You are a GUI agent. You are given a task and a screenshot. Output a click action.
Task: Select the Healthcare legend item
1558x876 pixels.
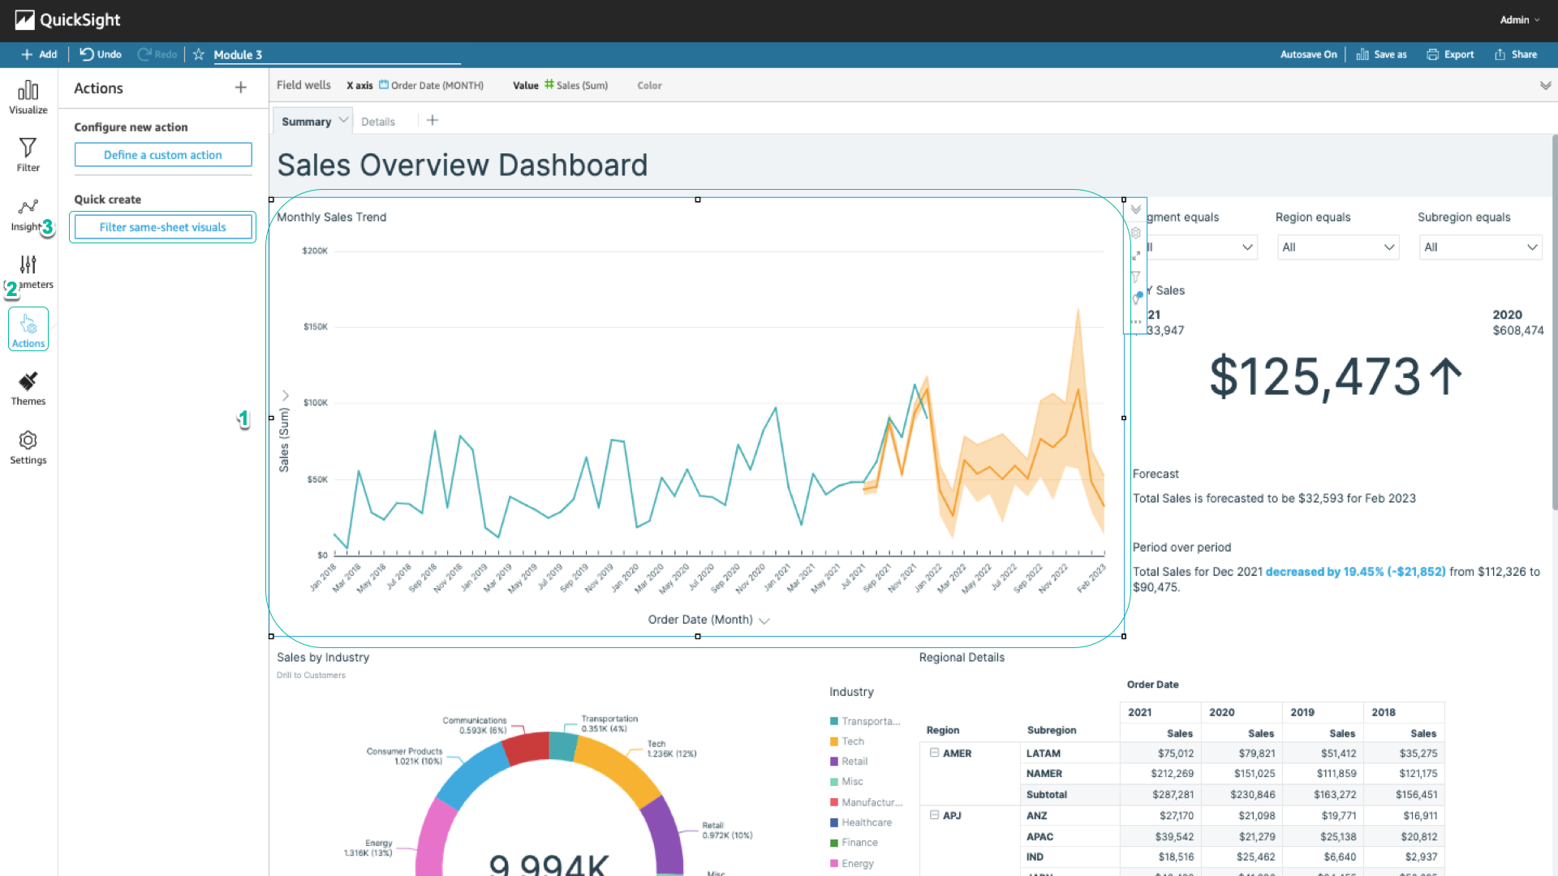(x=861, y=822)
